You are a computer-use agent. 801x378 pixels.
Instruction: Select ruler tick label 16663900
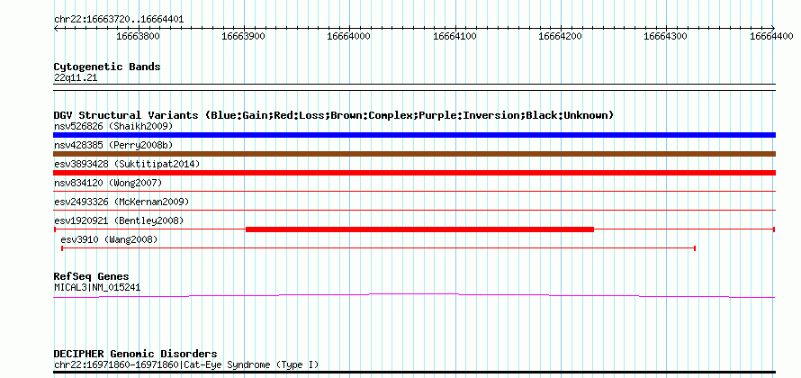coord(244,36)
